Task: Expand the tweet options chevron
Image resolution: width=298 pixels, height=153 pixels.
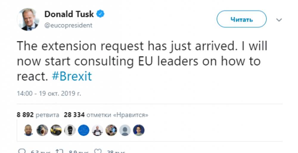Action: tap(279, 20)
